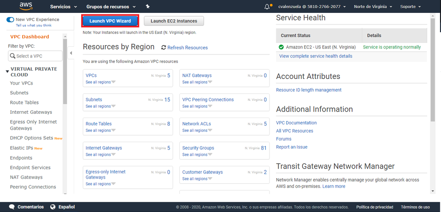Image resolution: width=441 pixels, height=212 pixels.
Task: Expand See all regions under Subnets card
Action: pyautogui.click(x=100, y=106)
